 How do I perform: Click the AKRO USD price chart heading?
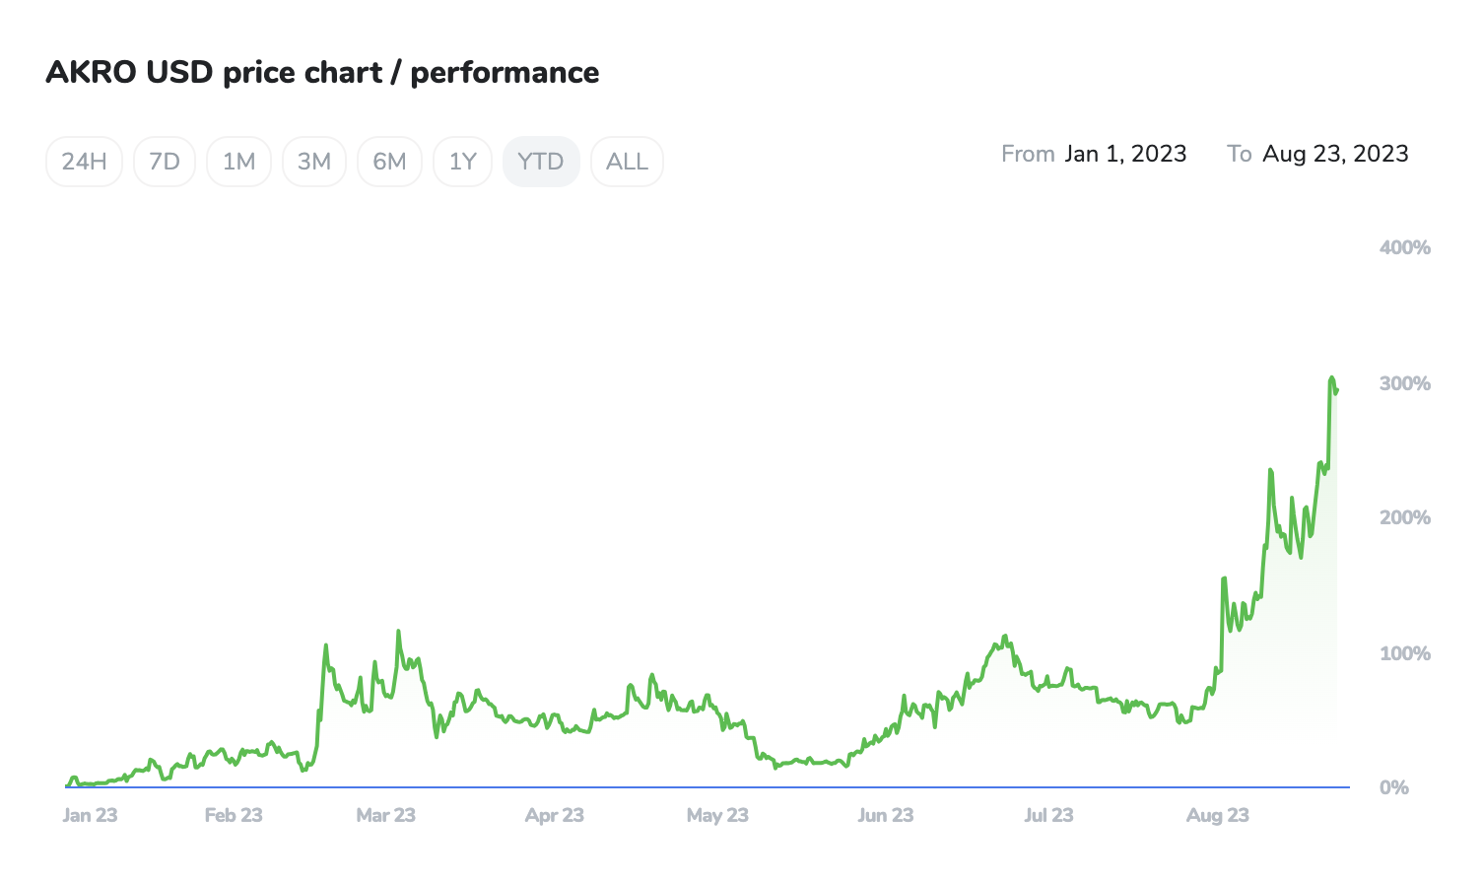(x=322, y=73)
